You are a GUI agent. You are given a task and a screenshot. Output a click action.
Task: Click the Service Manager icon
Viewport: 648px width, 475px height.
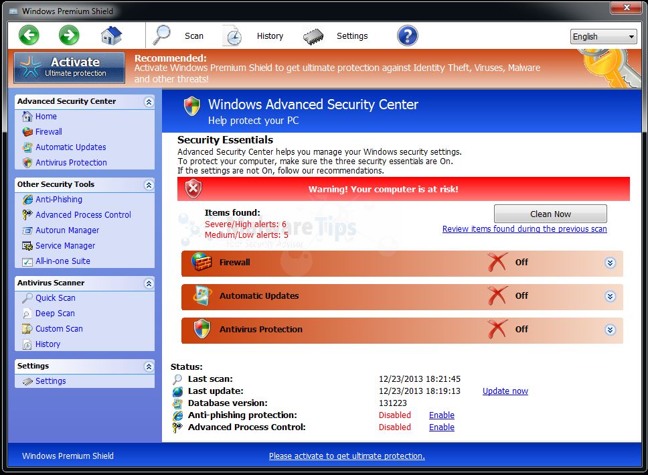pos(27,246)
